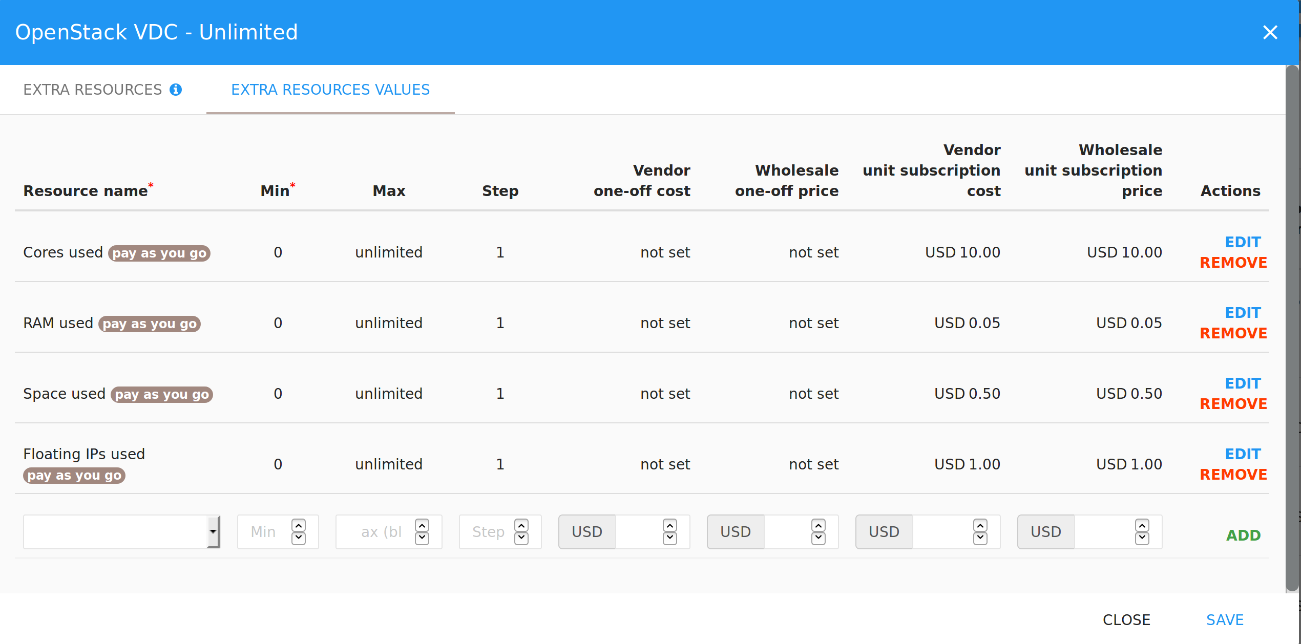Viewport: 1301px width, 644px height.
Task: Decrease the Step value with down arrow
Action: point(521,538)
